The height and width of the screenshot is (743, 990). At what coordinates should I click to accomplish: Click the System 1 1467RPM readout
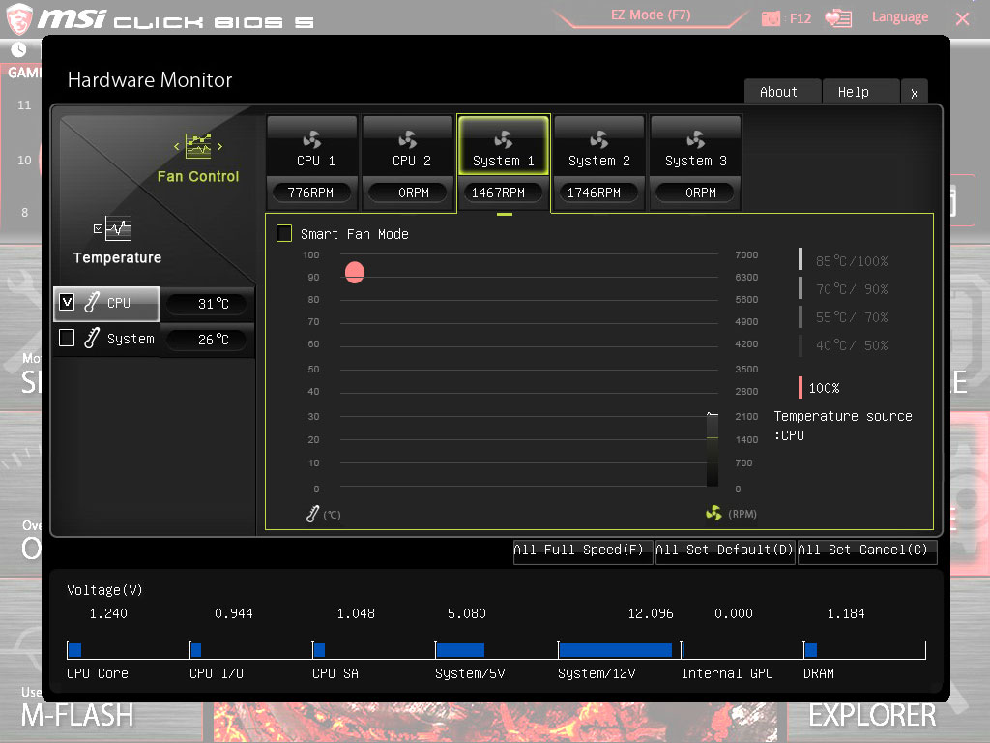(x=503, y=193)
